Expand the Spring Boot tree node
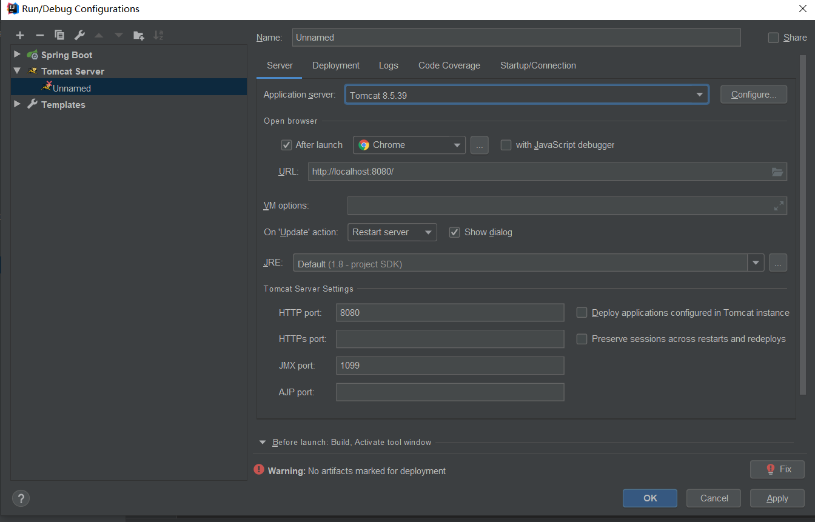The height and width of the screenshot is (522, 815). pyautogui.click(x=17, y=55)
